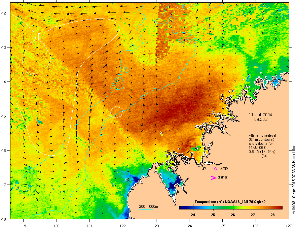This screenshot has width=296, height=229.
Task: Click the '11-Jul-2004' date label
Action: (x=260, y=115)
